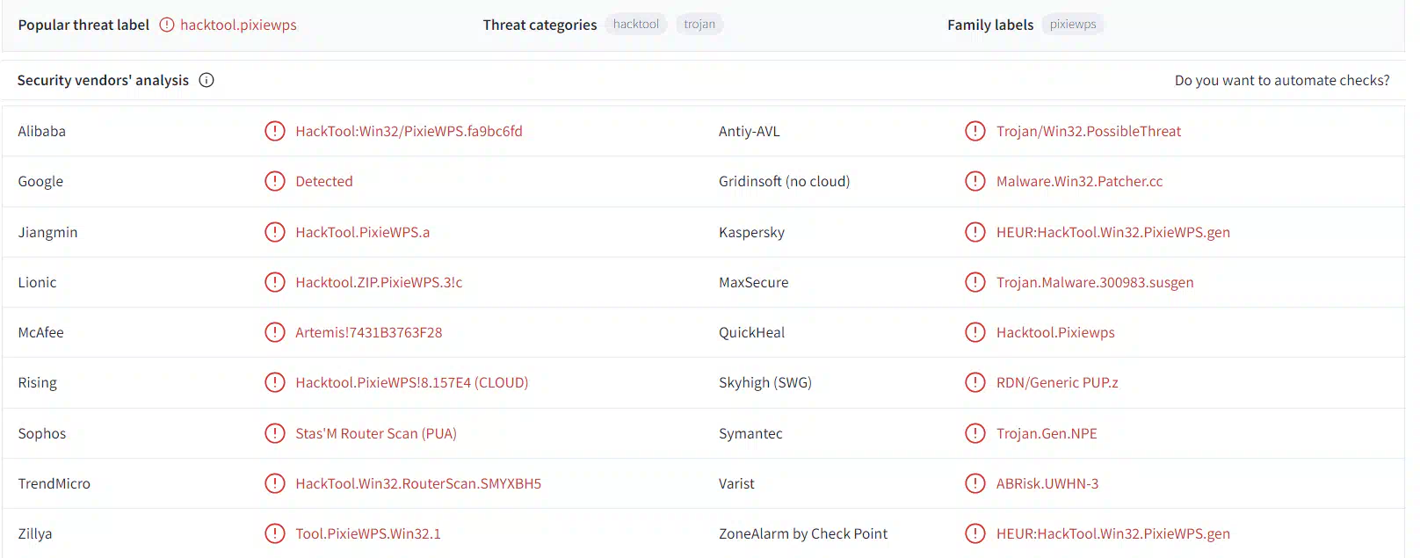Click Rising's Hacktool.PixieWPS!8.157E4 (CLOUD) detection text
This screenshot has height=558, width=1420.
(x=412, y=382)
